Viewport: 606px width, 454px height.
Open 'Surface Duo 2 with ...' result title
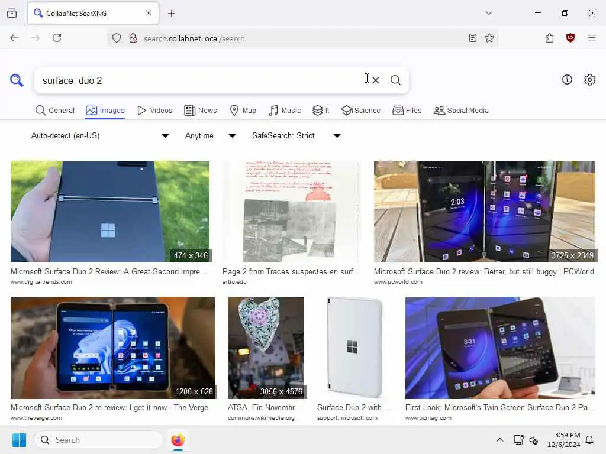[354, 407]
